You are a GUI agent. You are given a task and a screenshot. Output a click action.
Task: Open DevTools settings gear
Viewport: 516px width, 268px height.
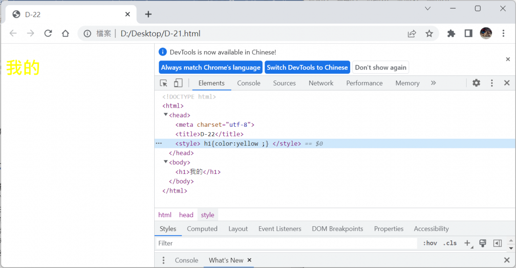click(476, 83)
